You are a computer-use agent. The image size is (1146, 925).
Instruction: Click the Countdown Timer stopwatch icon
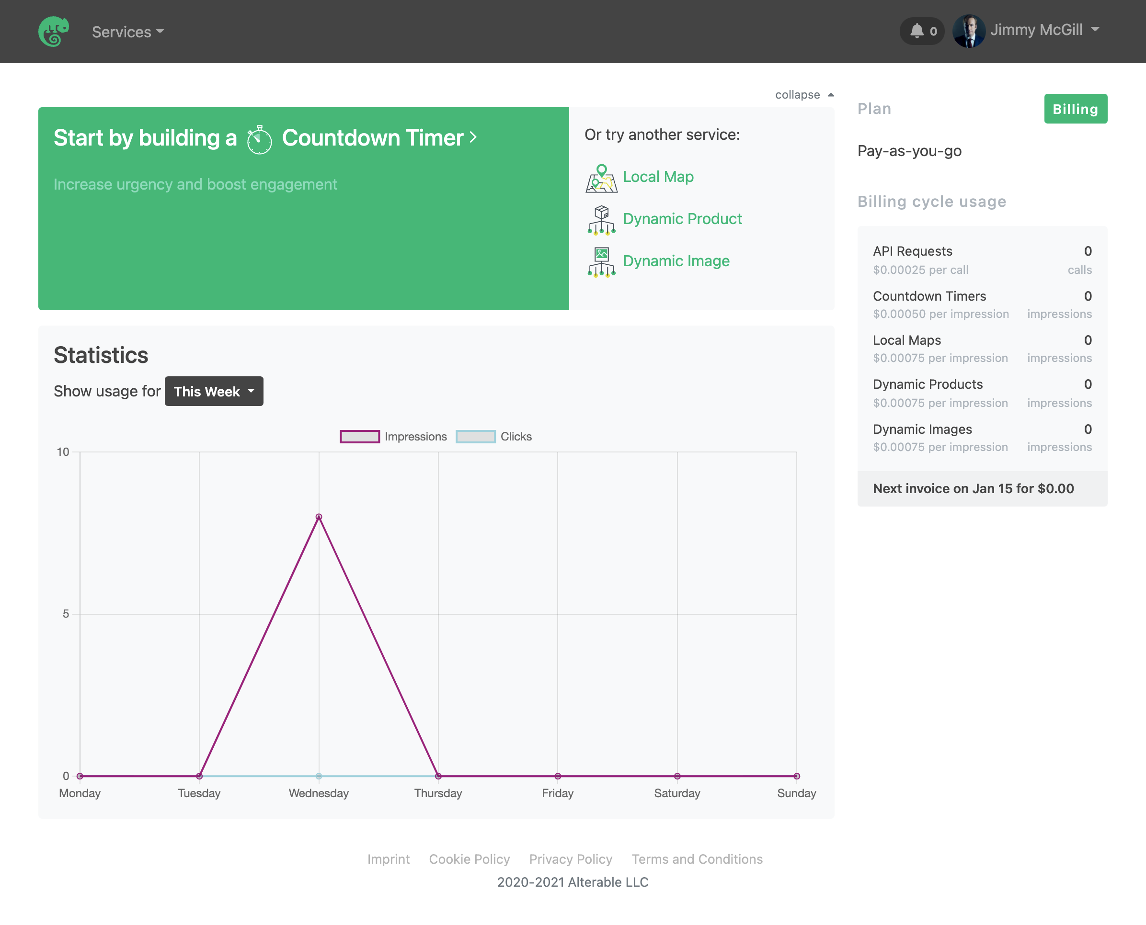(x=260, y=140)
